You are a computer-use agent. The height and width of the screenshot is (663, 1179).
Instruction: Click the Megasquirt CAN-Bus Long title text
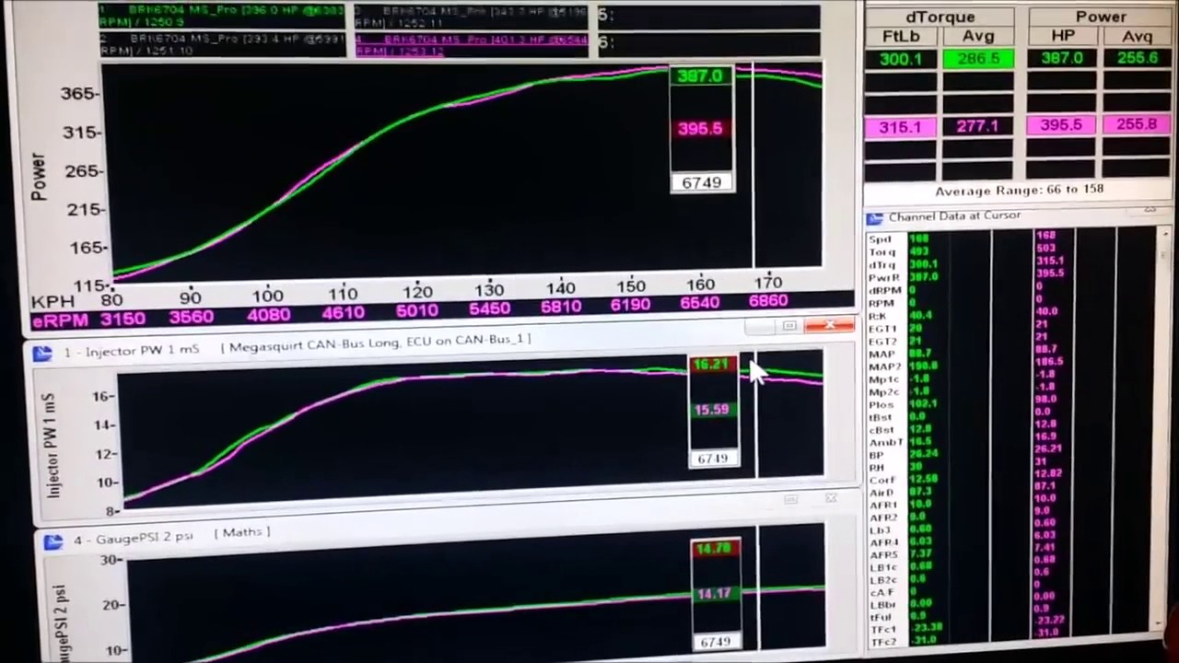[378, 342]
